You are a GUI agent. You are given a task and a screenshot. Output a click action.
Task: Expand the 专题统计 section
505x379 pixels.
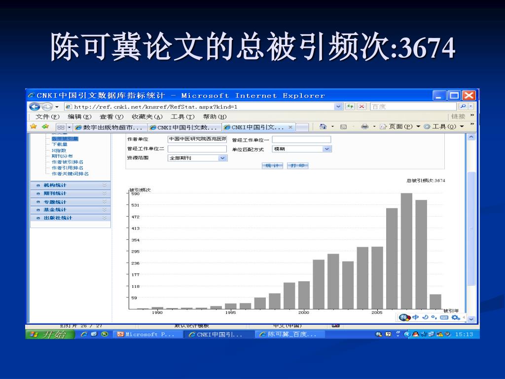point(70,202)
